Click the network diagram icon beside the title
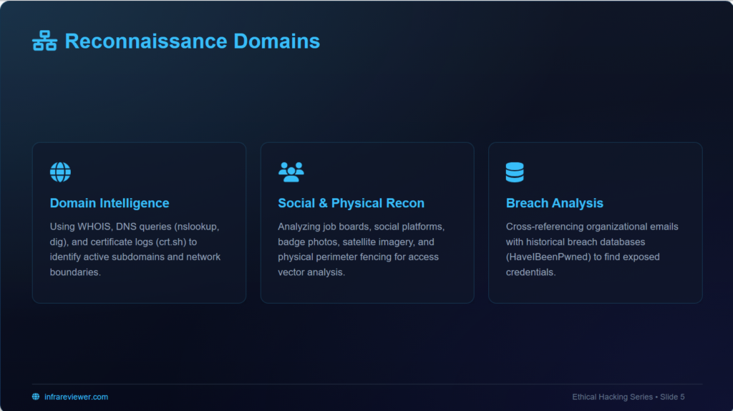This screenshot has height=411, width=733. pos(44,41)
